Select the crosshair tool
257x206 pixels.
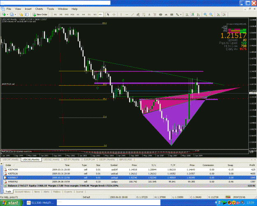click(x=114, y=14)
